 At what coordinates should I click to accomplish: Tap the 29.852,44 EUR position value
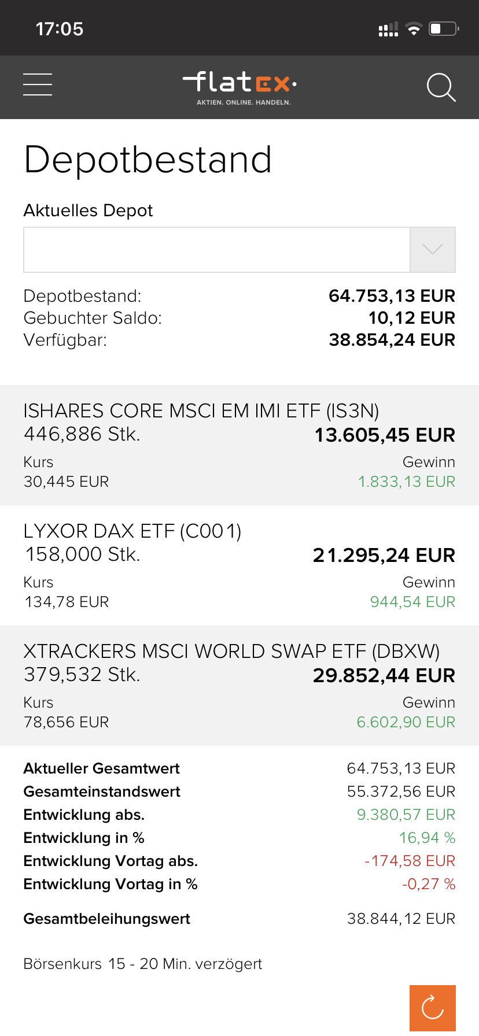click(384, 676)
